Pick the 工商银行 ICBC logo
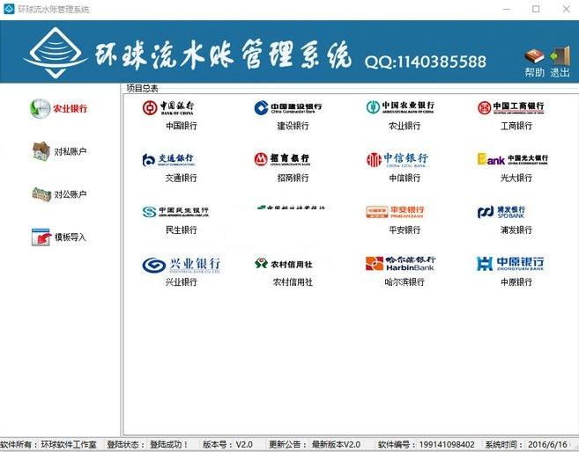The width and height of the screenshot is (579, 452). click(x=511, y=108)
